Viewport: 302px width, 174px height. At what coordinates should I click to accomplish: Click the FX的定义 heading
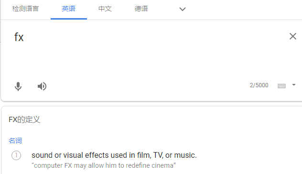[24, 120]
